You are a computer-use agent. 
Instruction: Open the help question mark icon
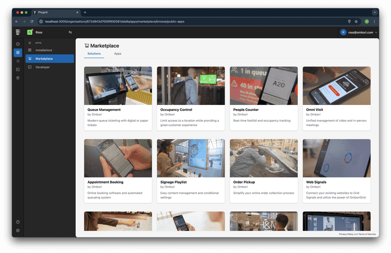[18, 222]
